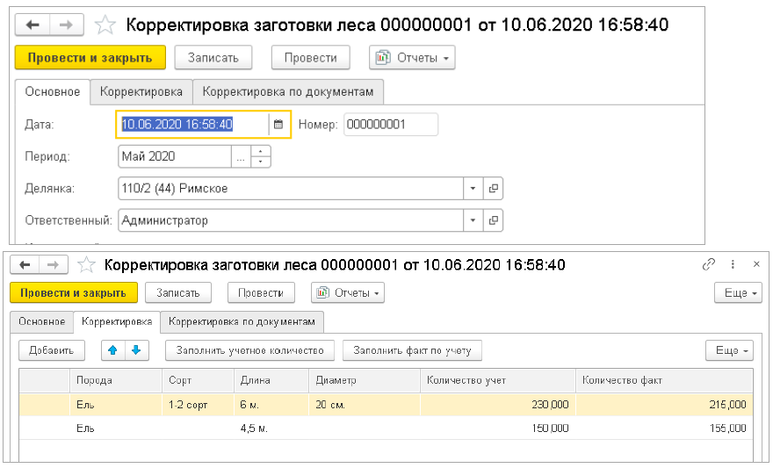Switch to Корректировка по документам tab in the upper window
The image size is (773, 468).
287,91
